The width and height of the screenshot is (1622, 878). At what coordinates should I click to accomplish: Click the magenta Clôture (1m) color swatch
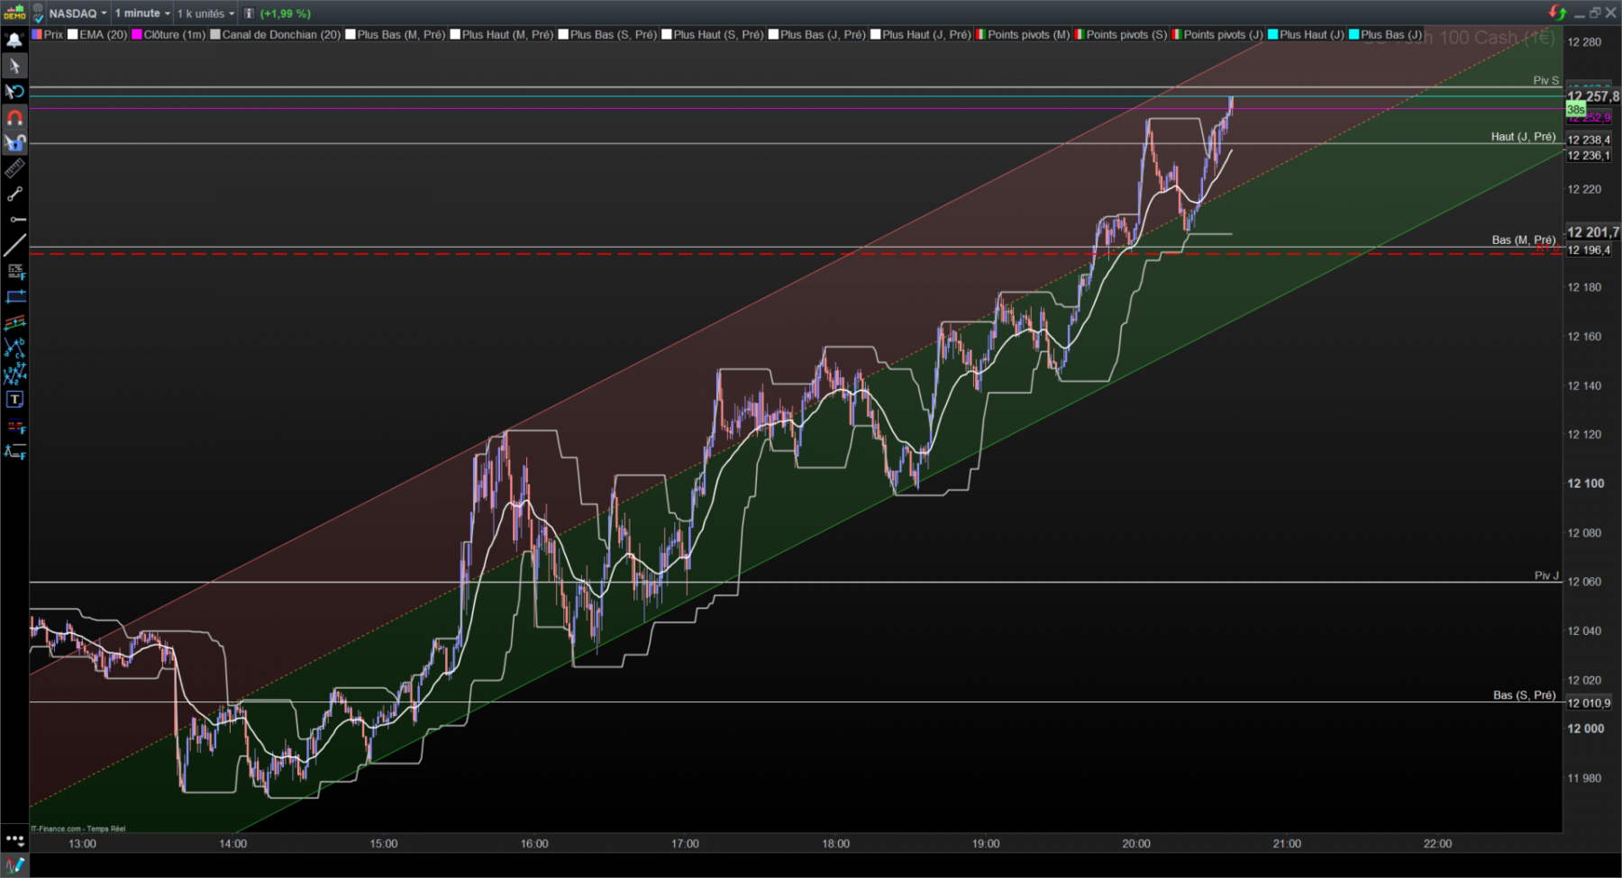pyautogui.click(x=137, y=34)
